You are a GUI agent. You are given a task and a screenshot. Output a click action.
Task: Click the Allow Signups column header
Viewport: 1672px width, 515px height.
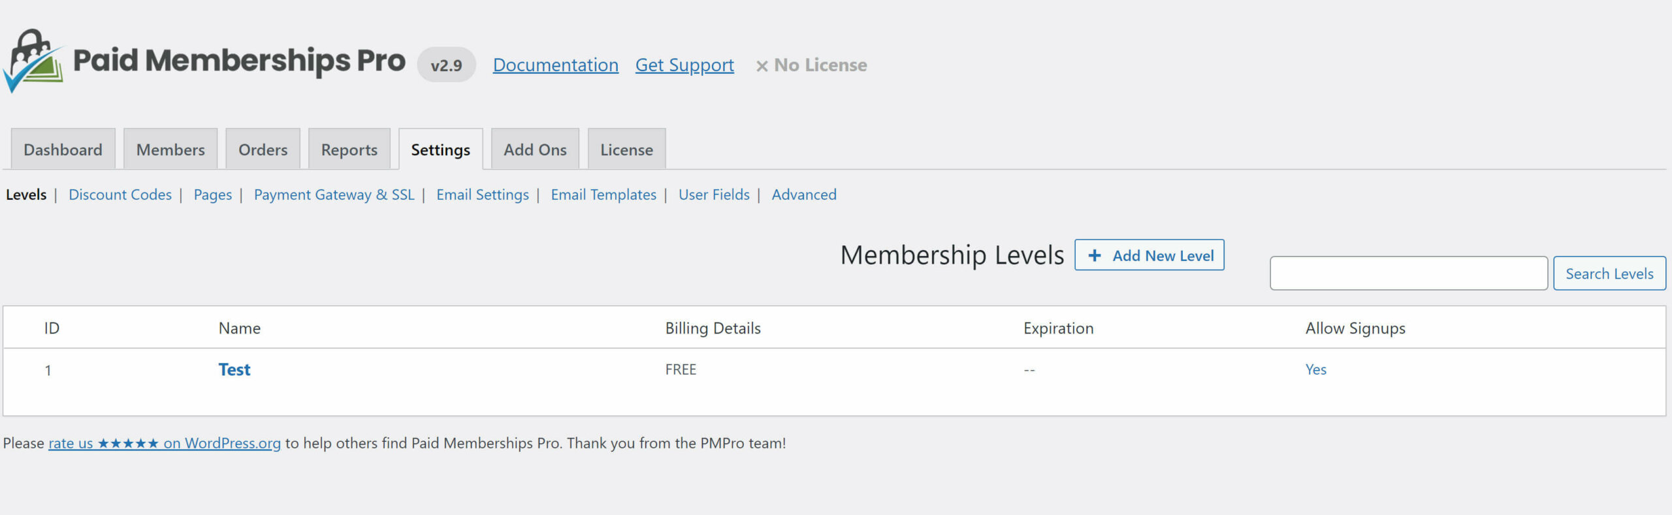click(x=1355, y=328)
